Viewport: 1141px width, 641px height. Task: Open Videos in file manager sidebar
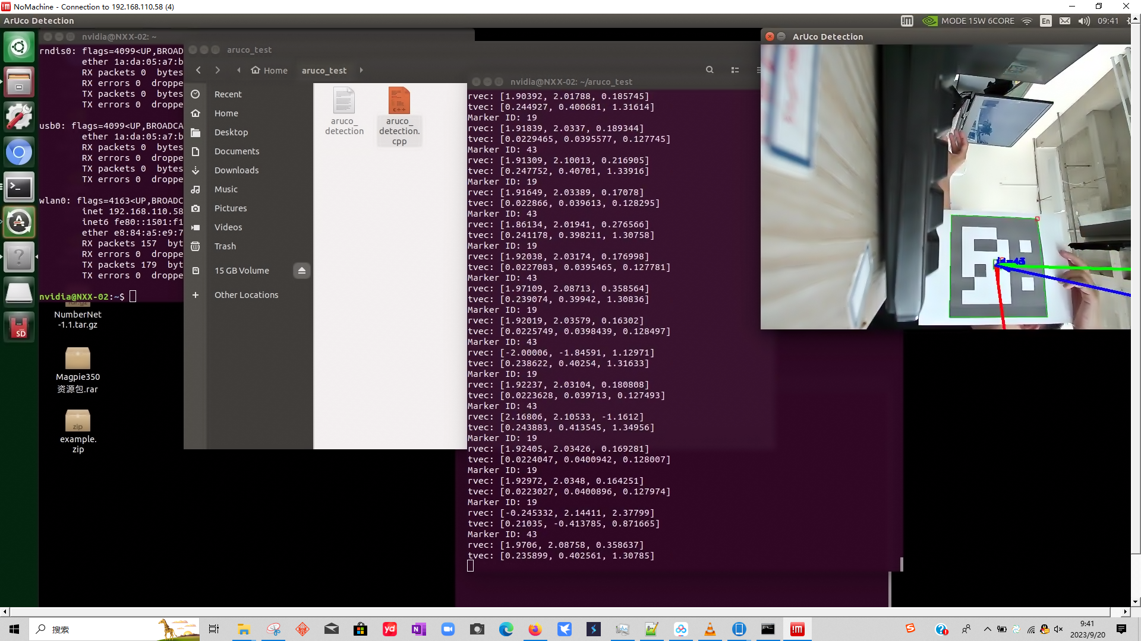[248, 227]
